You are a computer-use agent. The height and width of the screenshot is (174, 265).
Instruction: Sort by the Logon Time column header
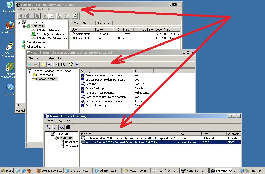[167, 30]
